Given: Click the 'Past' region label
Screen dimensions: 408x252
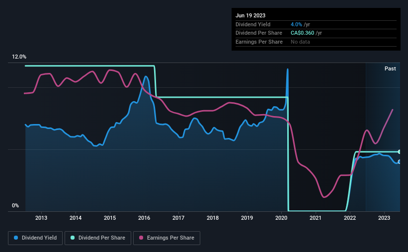Looking at the screenshot, I should pyautogui.click(x=390, y=68).
